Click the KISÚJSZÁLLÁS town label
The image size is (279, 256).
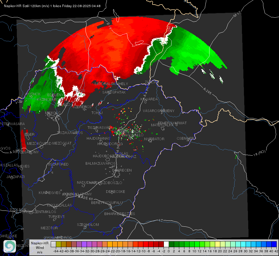(59, 205)
